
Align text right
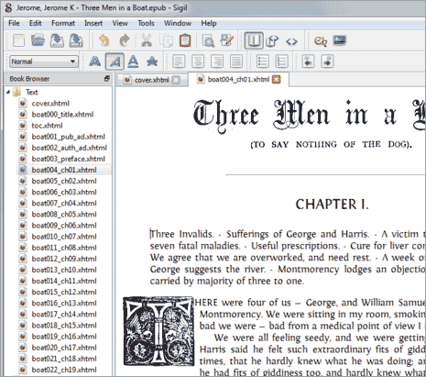coord(217,61)
